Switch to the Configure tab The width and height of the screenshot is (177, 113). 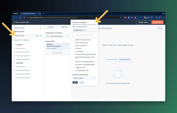point(50,27)
